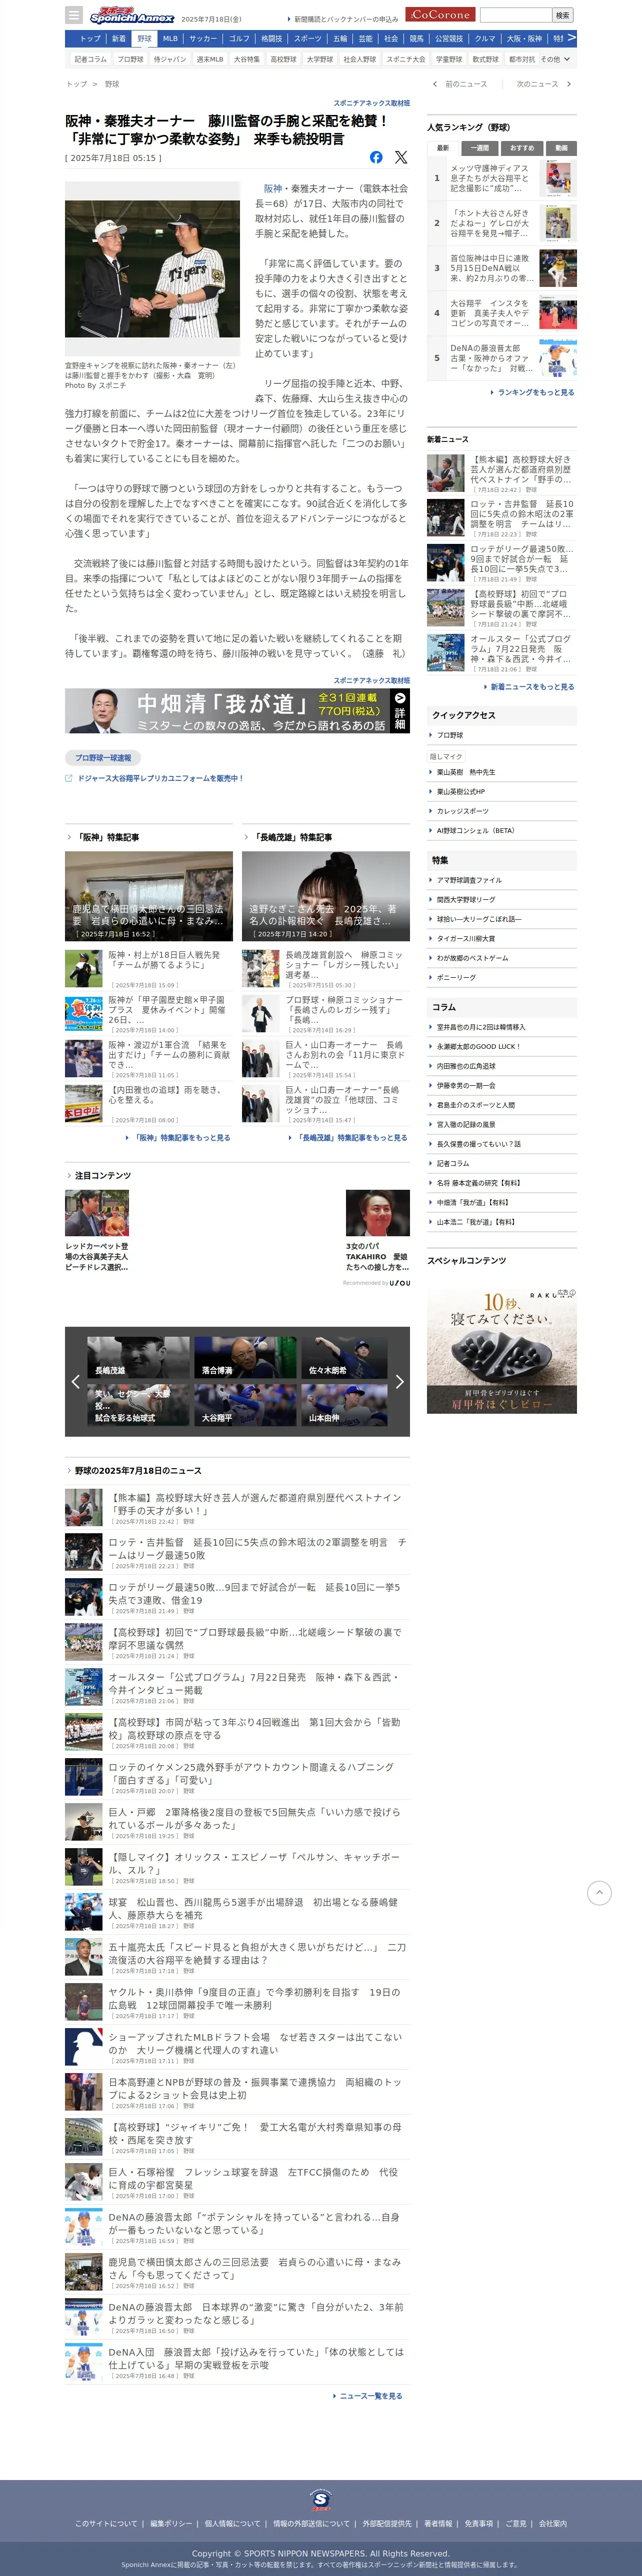This screenshot has width=642, height=2576.
Task: Show previous carousel slide arrow
Action: (x=75, y=1382)
